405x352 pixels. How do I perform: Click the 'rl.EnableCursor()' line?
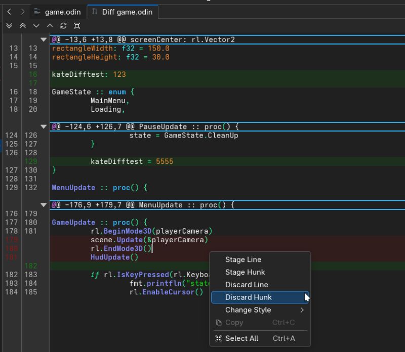167,292
